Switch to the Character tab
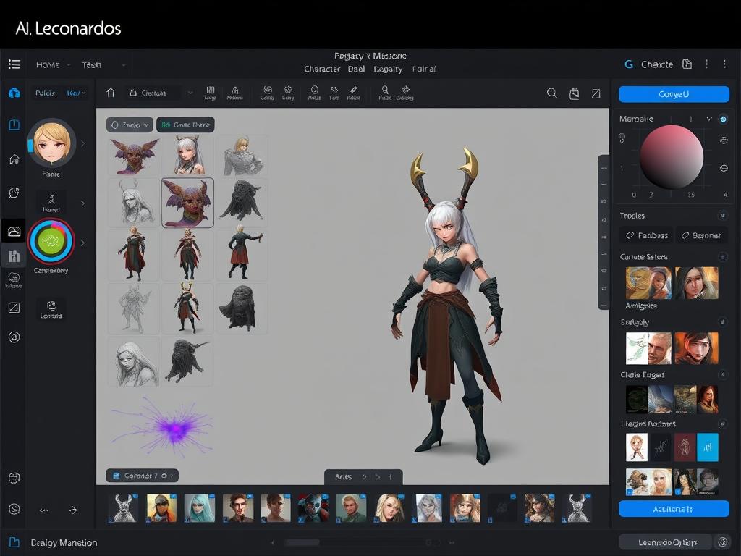The width and height of the screenshot is (741, 556). [322, 69]
